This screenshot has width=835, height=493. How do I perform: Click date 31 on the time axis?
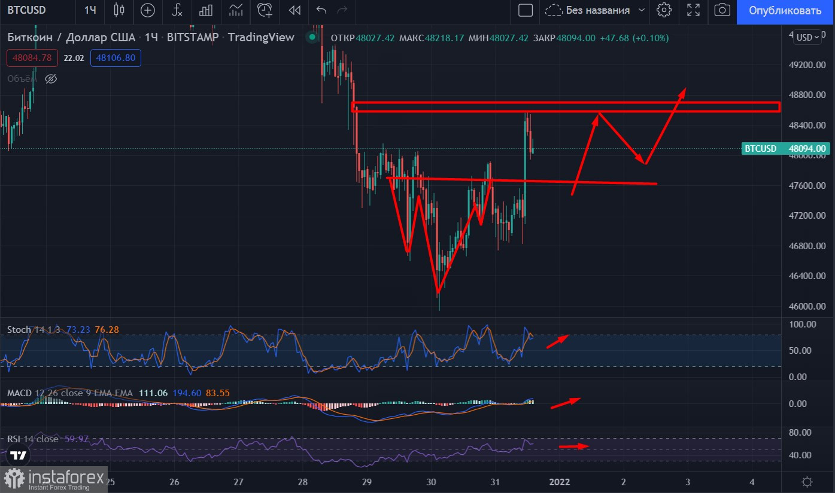click(x=495, y=482)
